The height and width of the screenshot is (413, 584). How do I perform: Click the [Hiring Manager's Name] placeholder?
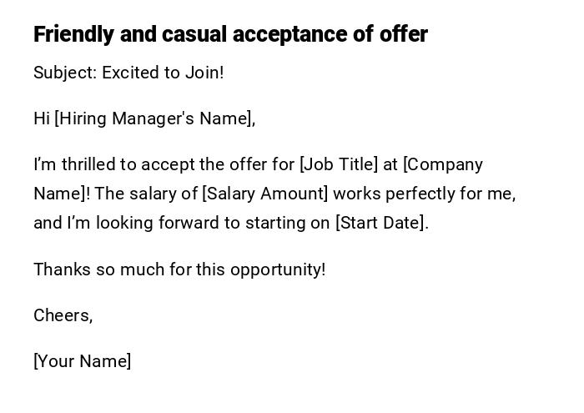point(154,118)
